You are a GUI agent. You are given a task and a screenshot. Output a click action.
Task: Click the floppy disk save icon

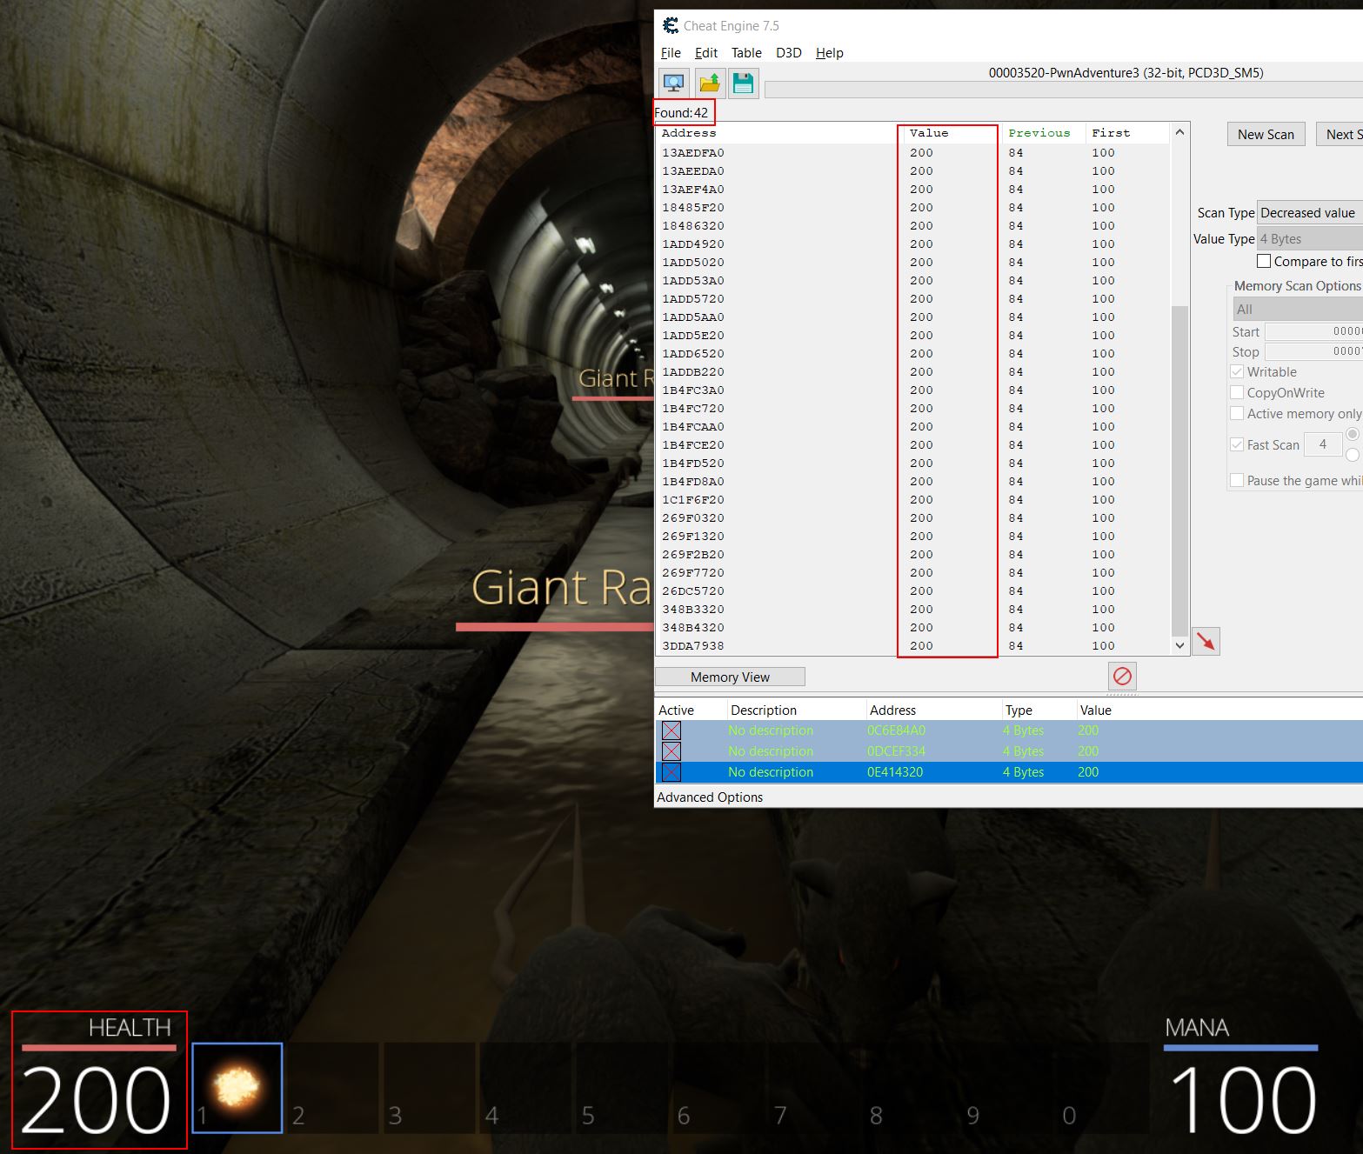[743, 83]
